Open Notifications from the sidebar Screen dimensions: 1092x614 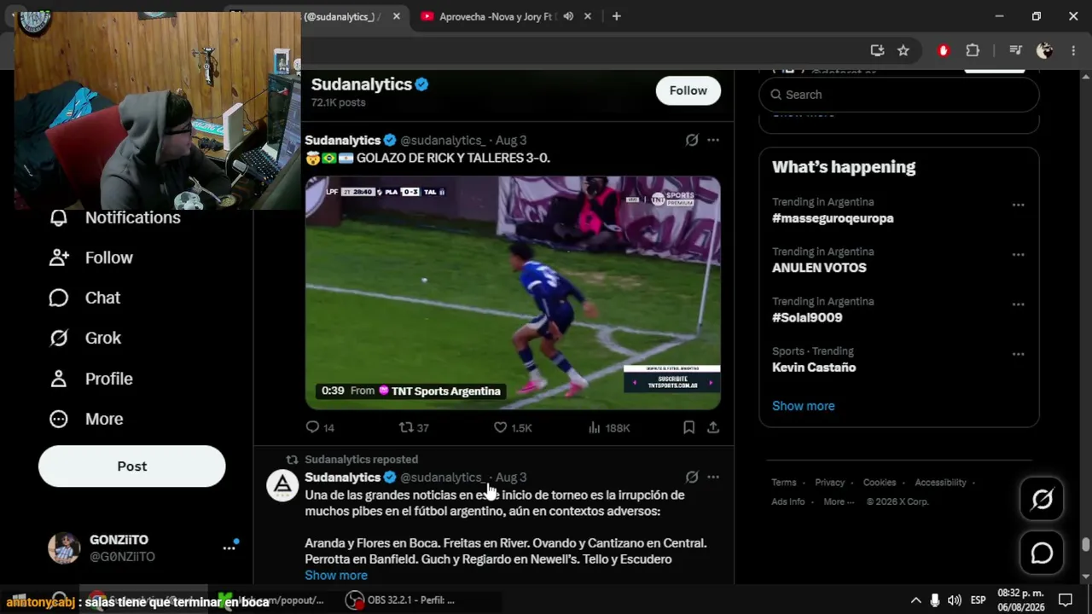coord(115,217)
